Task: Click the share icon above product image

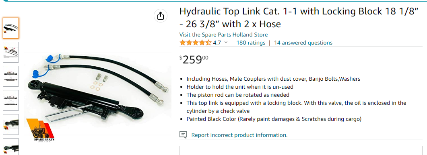Action: 161,16
